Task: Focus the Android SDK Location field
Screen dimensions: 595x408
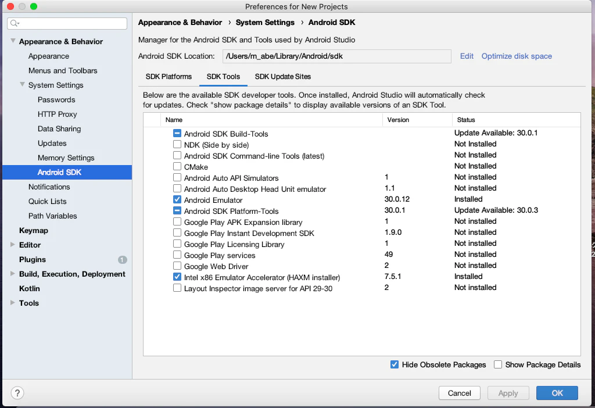Action: (337, 56)
